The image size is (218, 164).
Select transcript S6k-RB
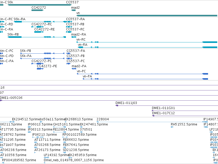pyautogui.click(x=37, y=37)
